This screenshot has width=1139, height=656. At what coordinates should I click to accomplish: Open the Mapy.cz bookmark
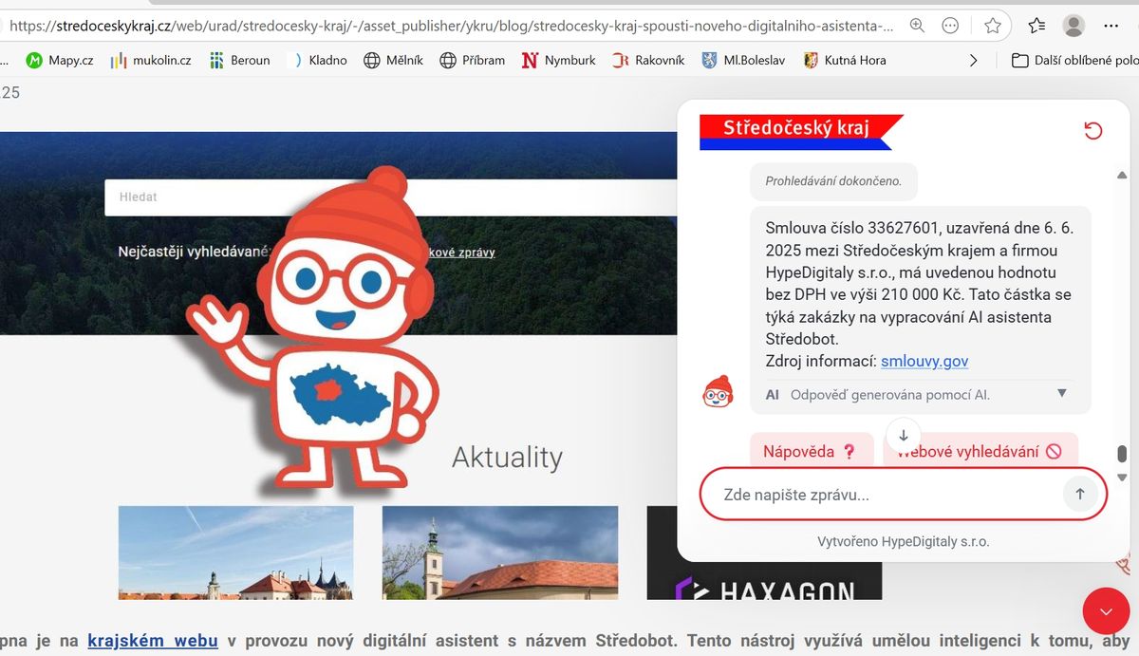point(59,60)
